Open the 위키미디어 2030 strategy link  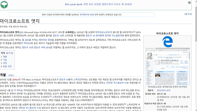click(87, 15)
